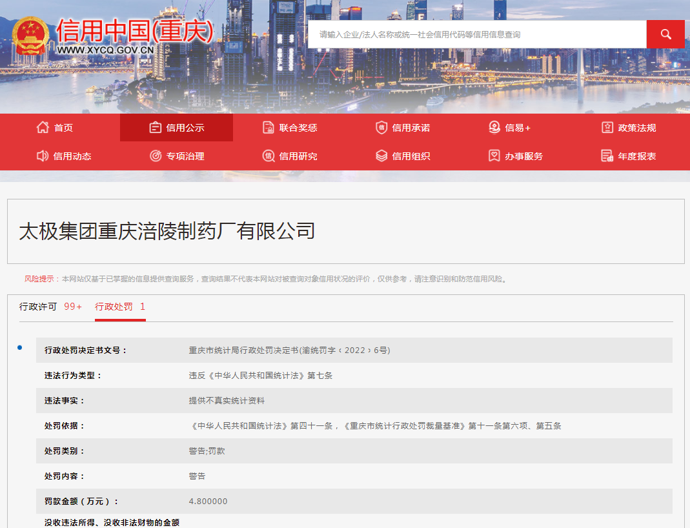Click the home house icon
The image size is (690, 528).
tap(43, 128)
